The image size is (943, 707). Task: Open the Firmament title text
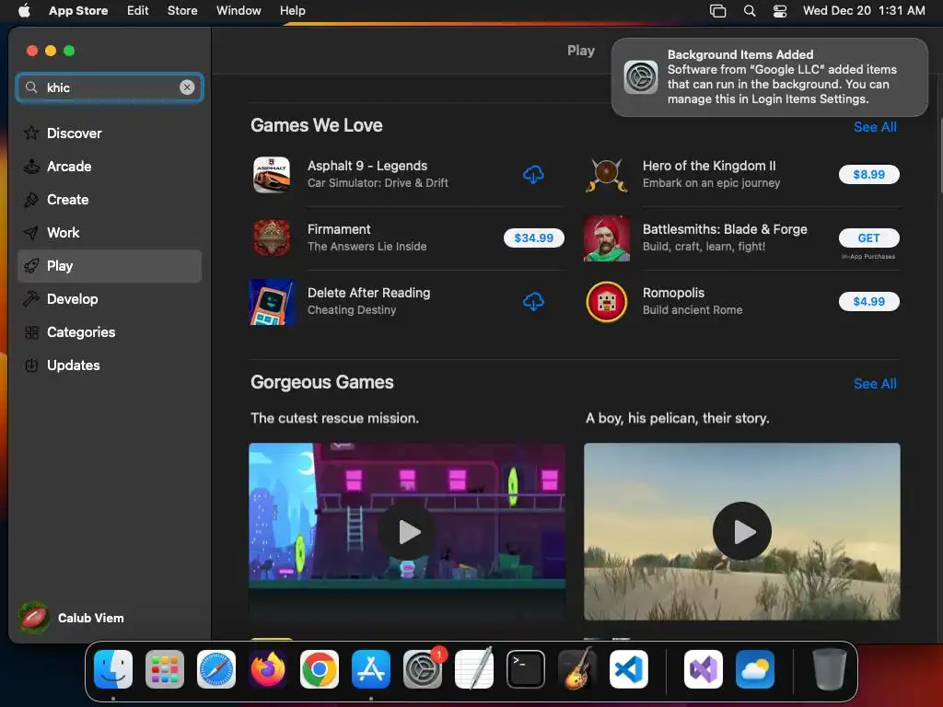(x=339, y=229)
